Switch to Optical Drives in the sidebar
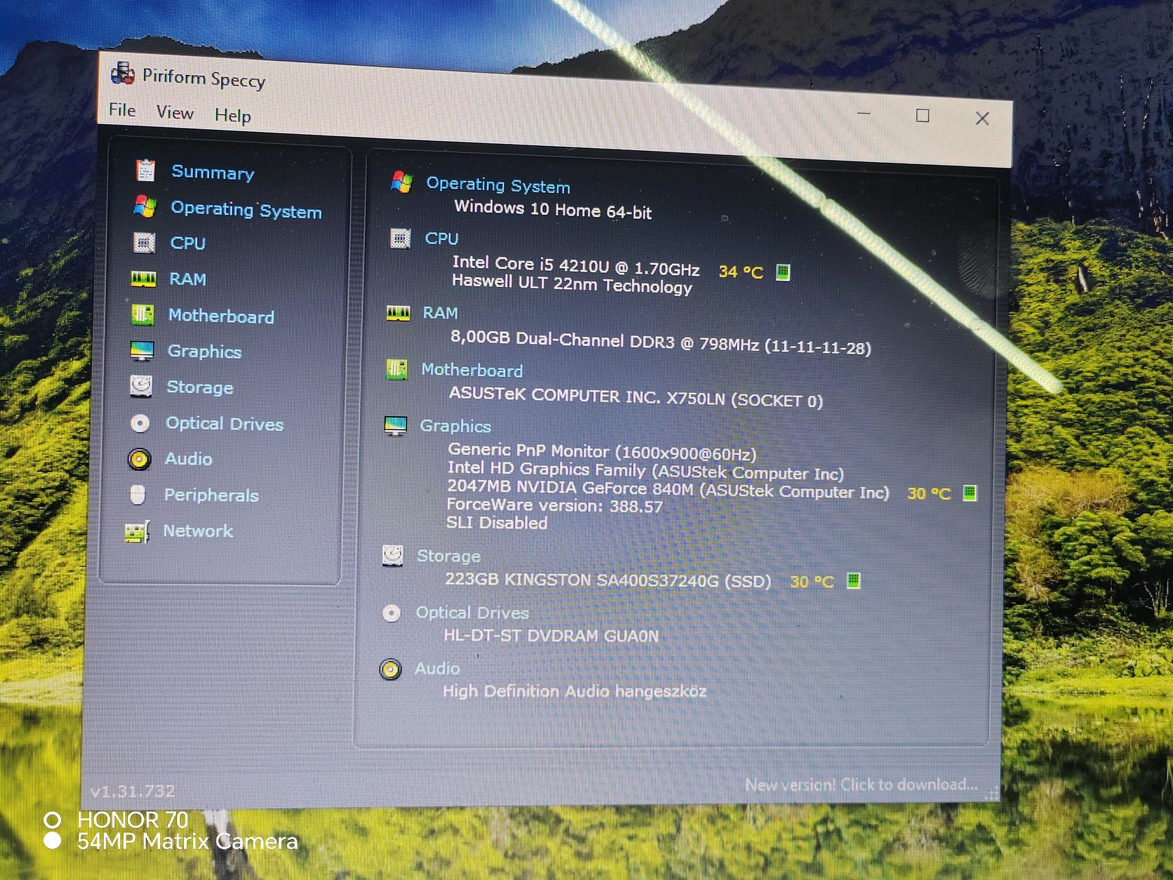Viewport: 1173px width, 880px height. pyautogui.click(x=224, y=424)
